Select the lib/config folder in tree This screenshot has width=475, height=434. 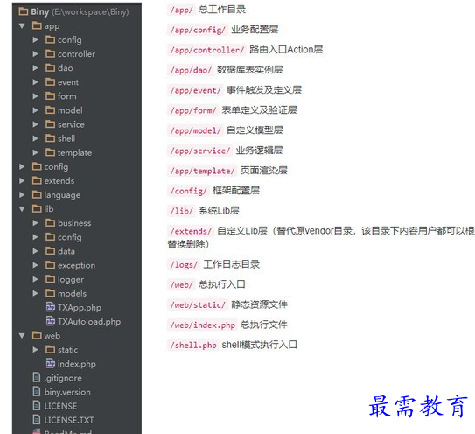pyautogui.click(x=70, y=237)
